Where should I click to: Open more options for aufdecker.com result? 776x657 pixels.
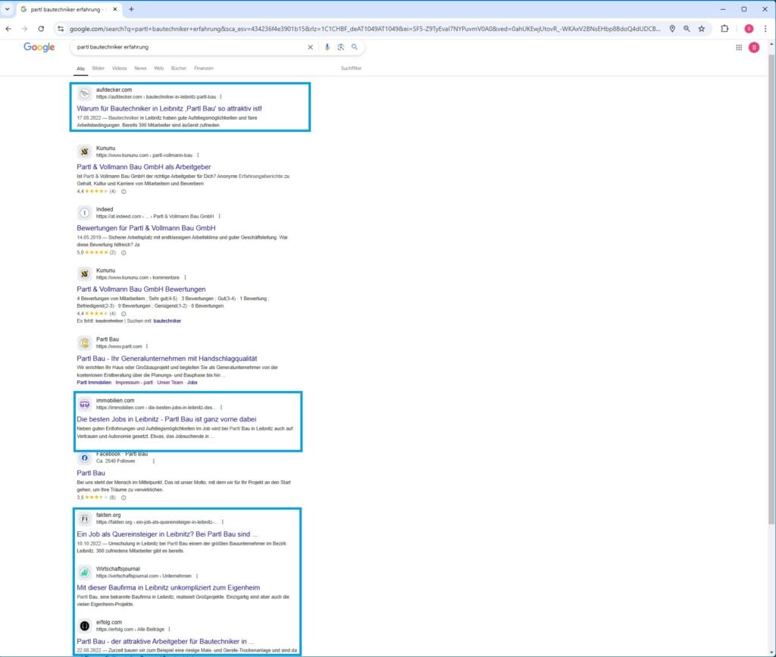(x=221, y=97)
